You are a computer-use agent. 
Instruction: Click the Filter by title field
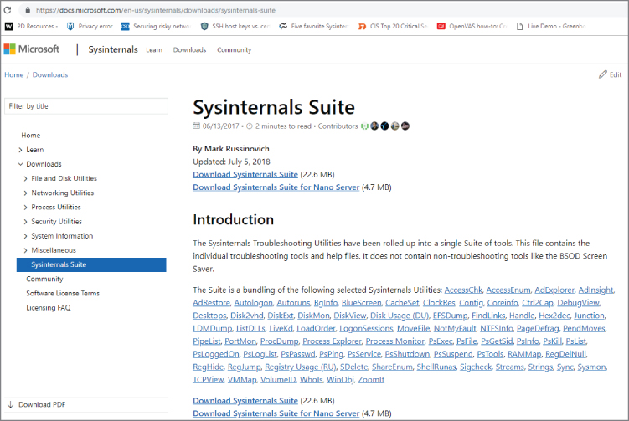pos(86,106)
